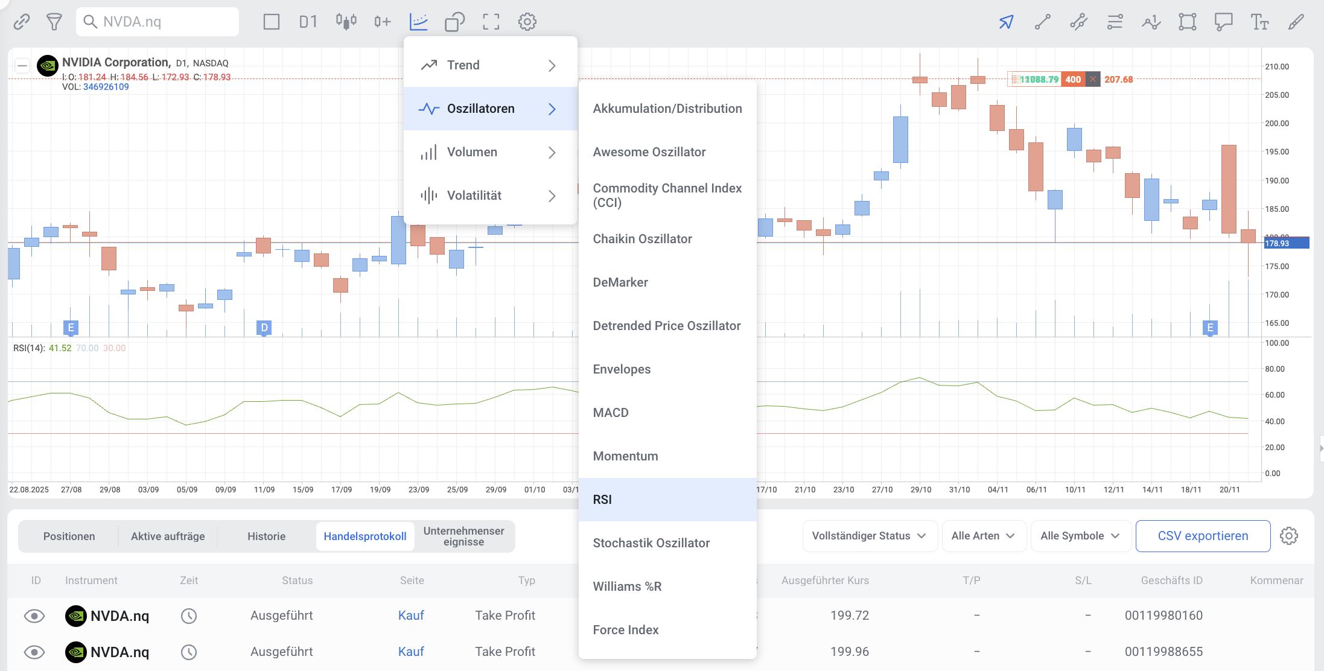Click the CSV exportieren button
Viewport: 1324px width, 671px height.
tap(1202, 536)
